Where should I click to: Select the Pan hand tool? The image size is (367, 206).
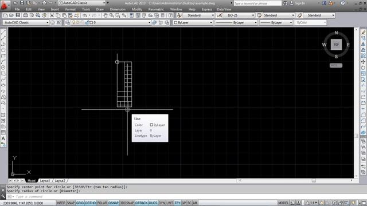[x=106, y=15]
